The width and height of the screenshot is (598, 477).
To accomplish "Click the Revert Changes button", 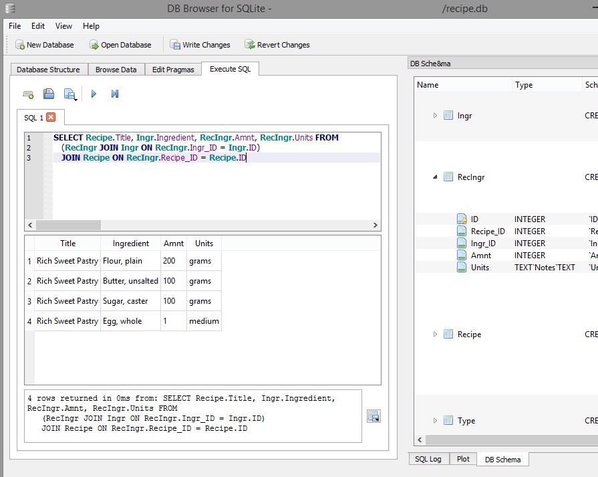I will [277, 45].
